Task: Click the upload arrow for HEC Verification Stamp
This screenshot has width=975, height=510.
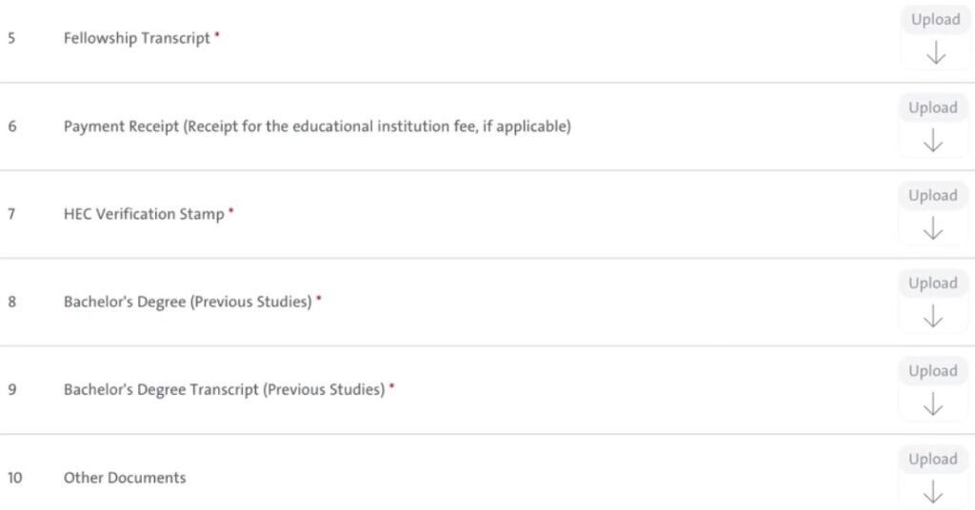Action: pyautogui.click(x=933, y=229)
